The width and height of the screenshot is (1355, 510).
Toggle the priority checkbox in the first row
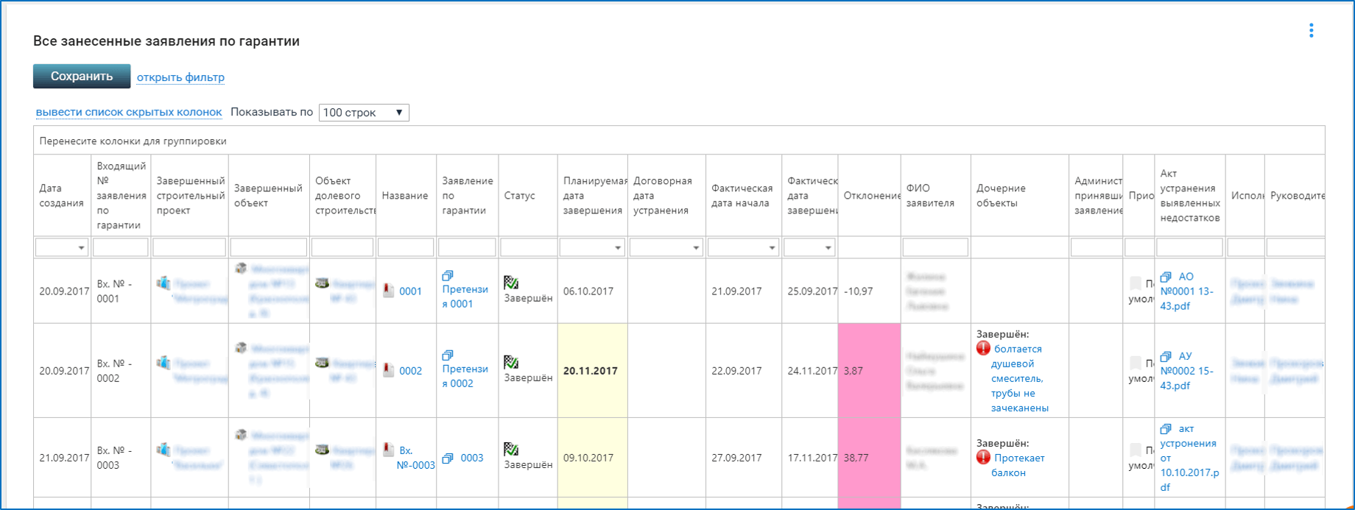1136,283
